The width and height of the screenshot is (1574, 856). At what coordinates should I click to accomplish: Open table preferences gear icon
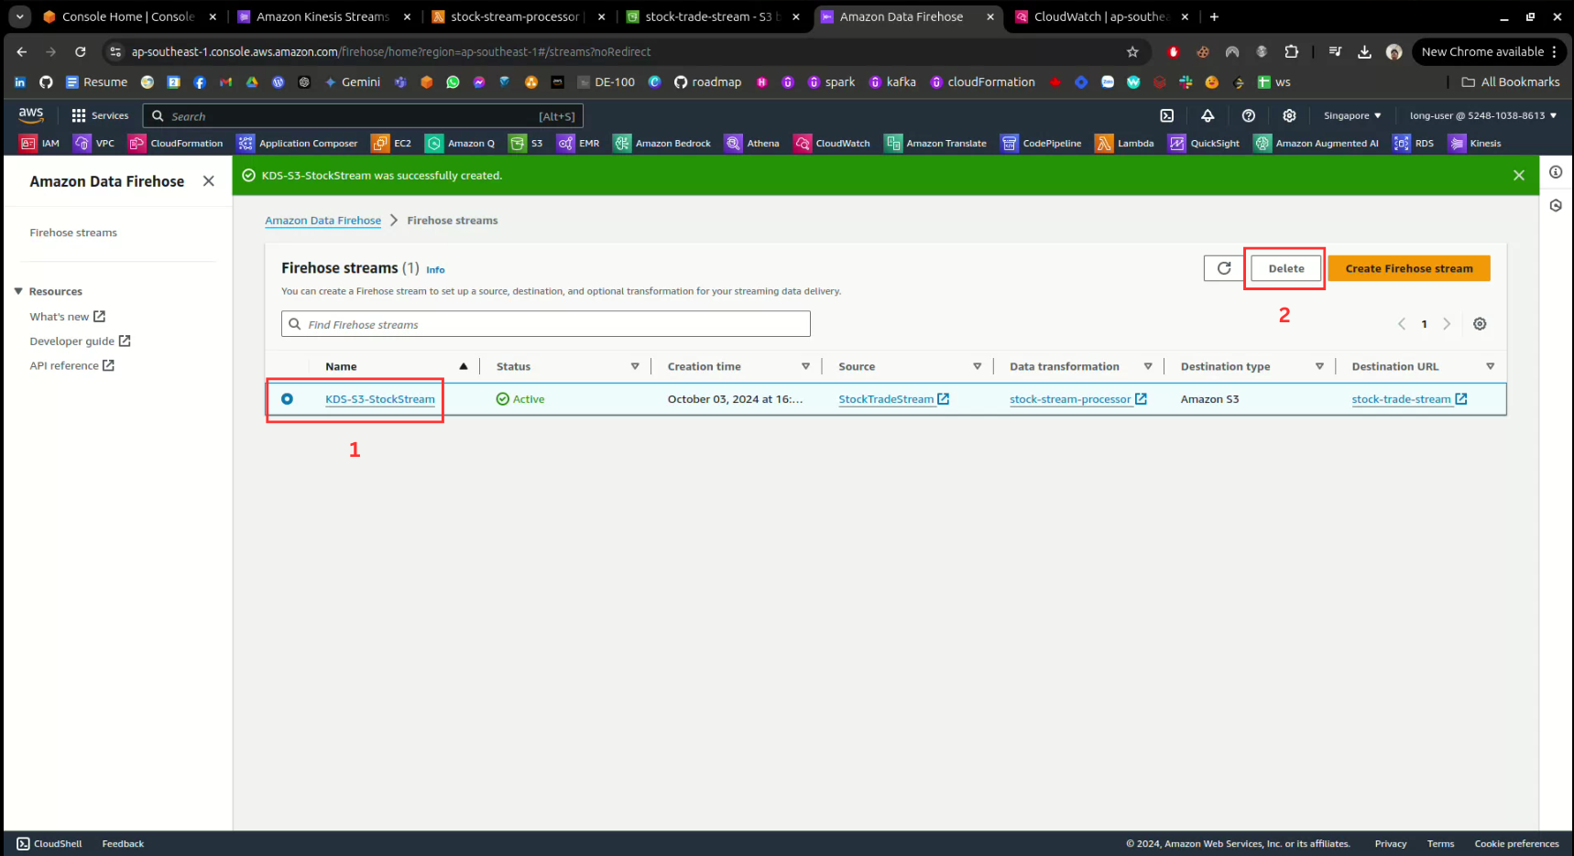tap(1479, 324)
